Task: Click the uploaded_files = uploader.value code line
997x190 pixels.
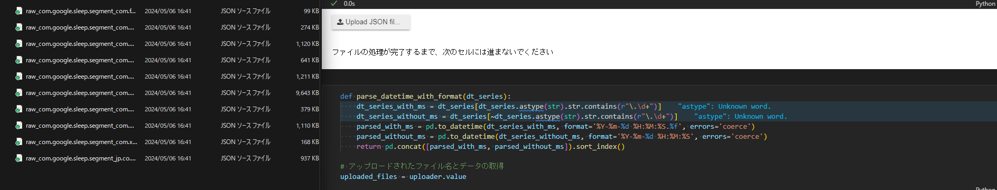Action: coord(403,177)
